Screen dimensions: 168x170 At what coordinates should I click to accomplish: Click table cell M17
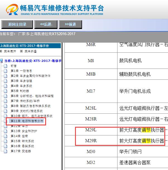[x=91, y=91]
